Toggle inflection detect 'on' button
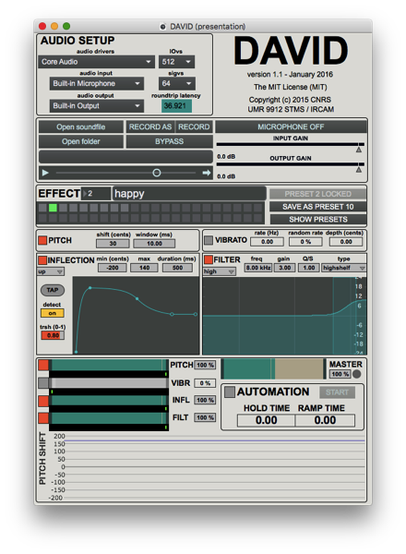 [x=53, y=313]
